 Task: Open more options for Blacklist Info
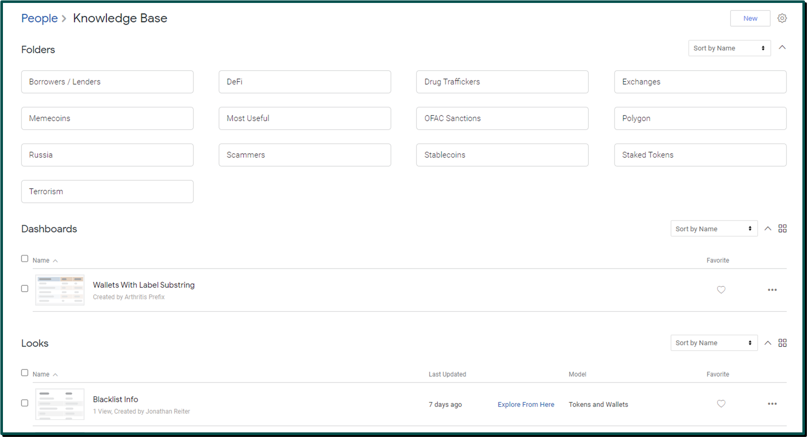point(772,404)
